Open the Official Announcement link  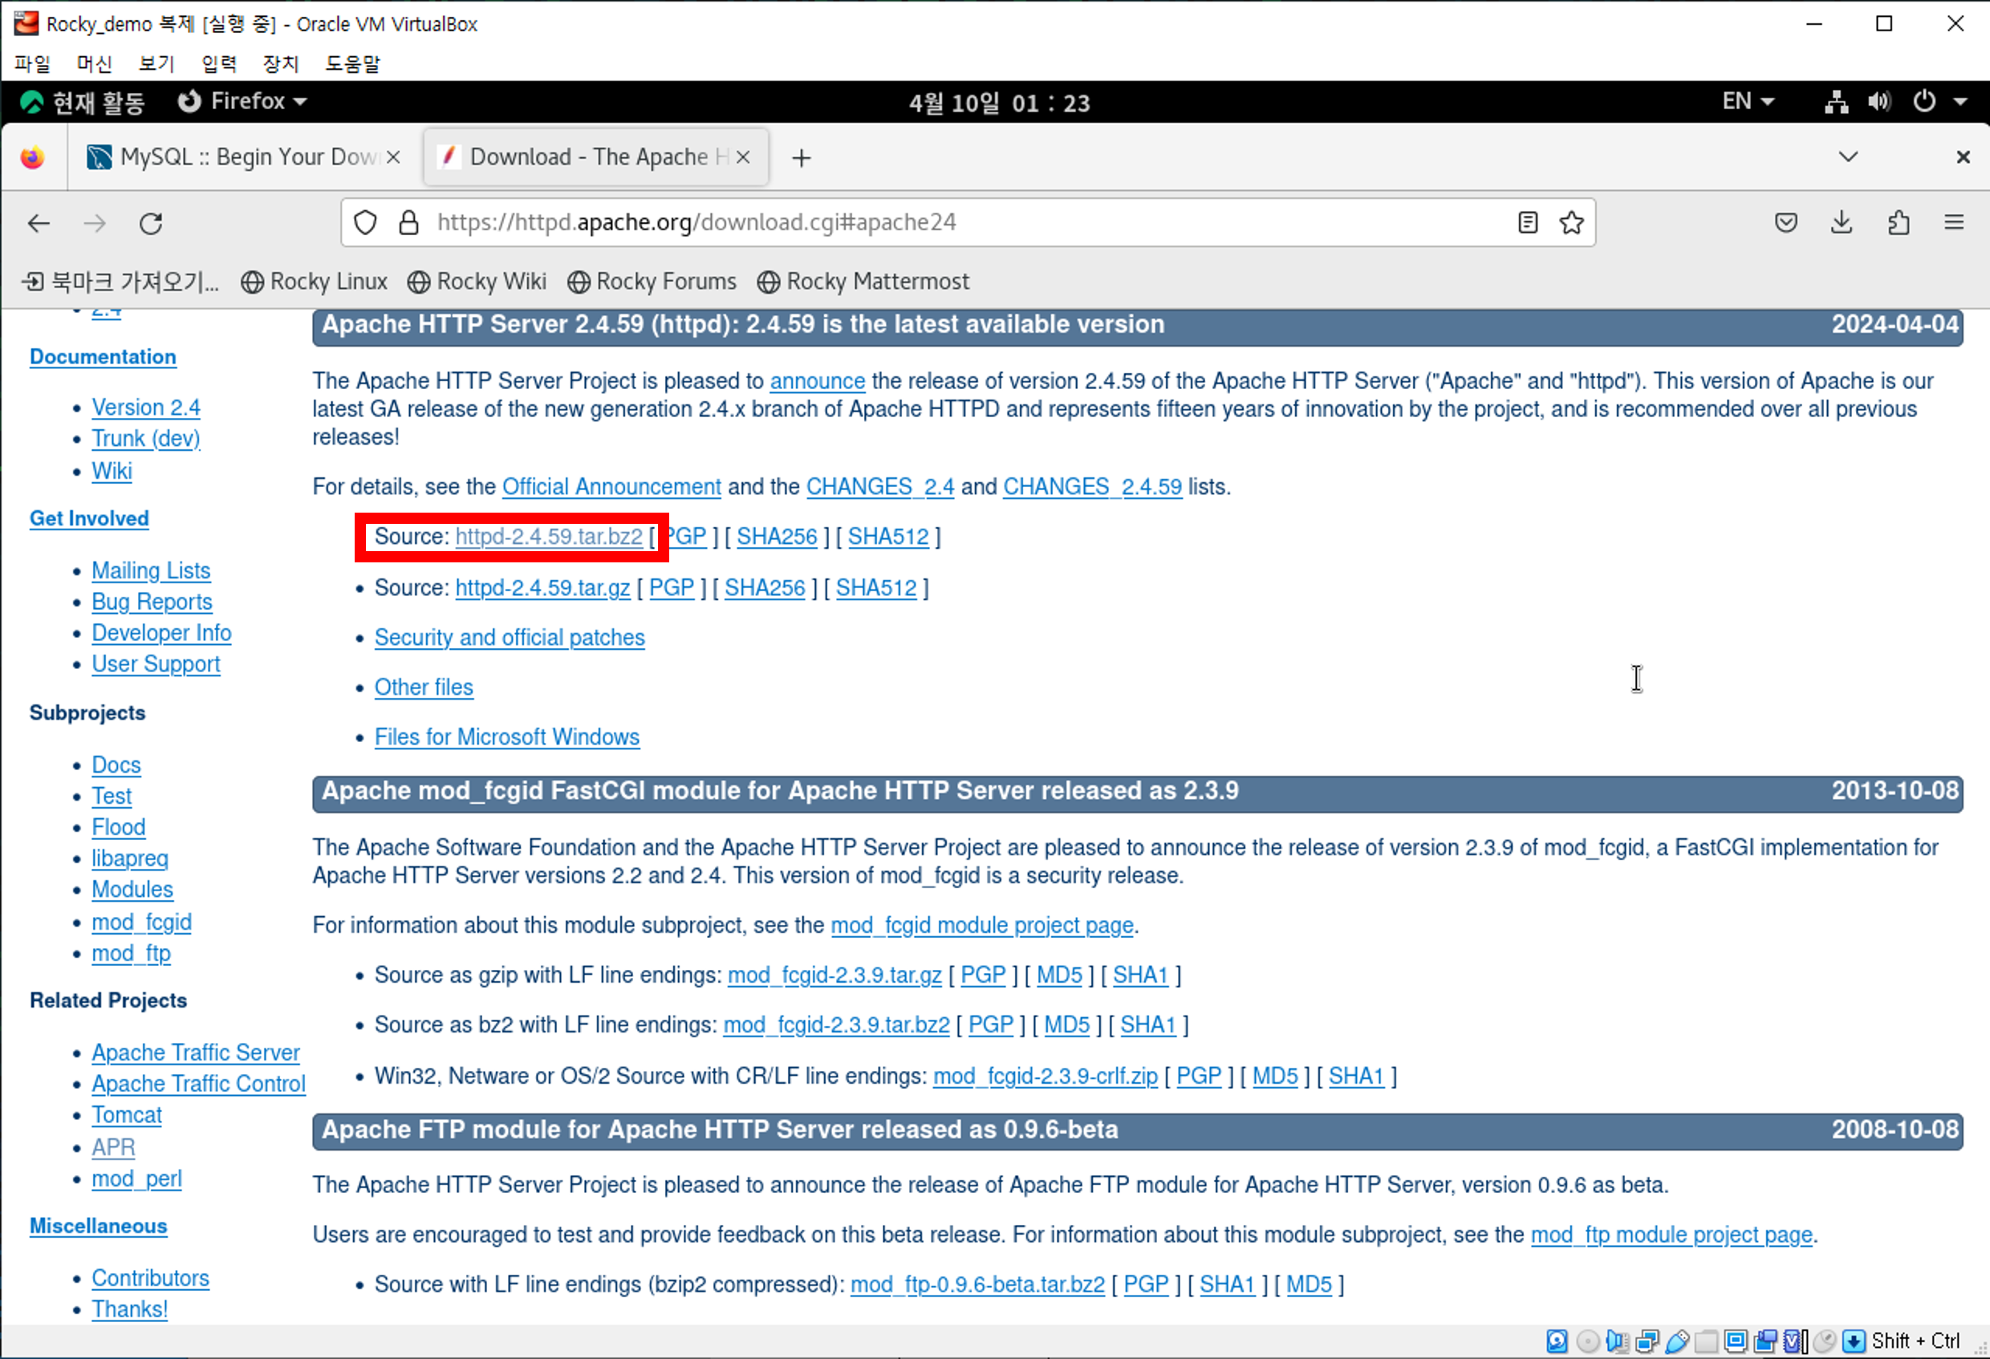tap(611, 487)
